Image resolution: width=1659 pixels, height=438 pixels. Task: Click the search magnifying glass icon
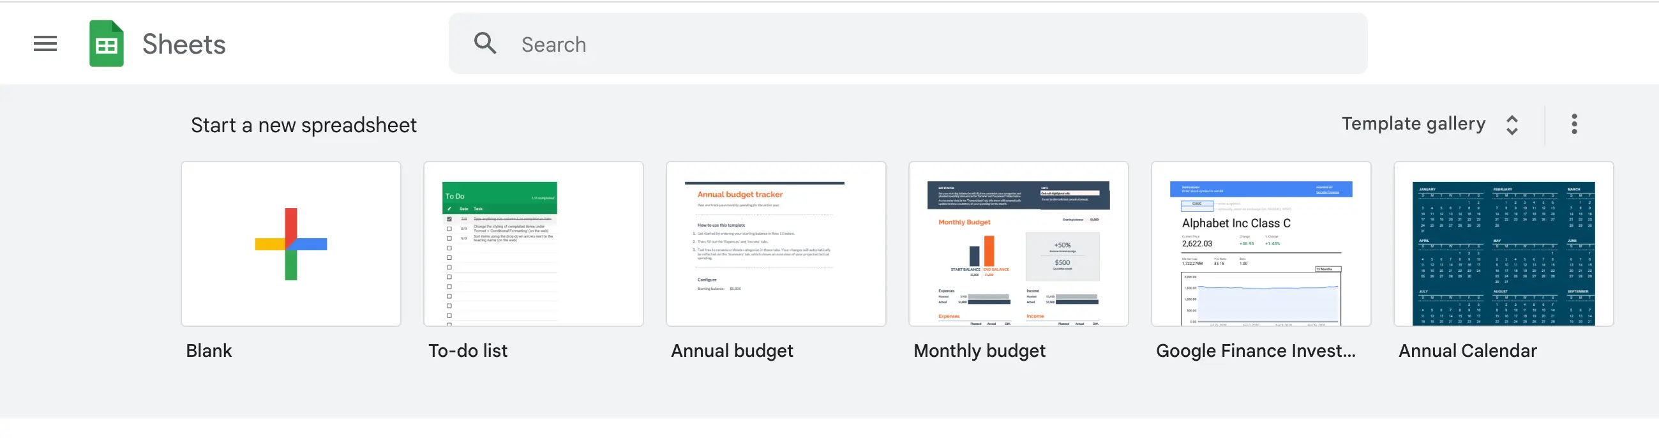(485, 43)
